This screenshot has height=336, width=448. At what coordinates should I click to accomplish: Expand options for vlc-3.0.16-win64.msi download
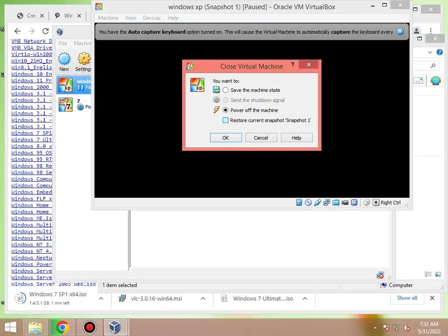[203, 298]
